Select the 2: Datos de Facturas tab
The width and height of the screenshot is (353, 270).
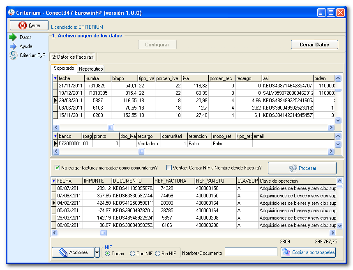tap(72, 57)
